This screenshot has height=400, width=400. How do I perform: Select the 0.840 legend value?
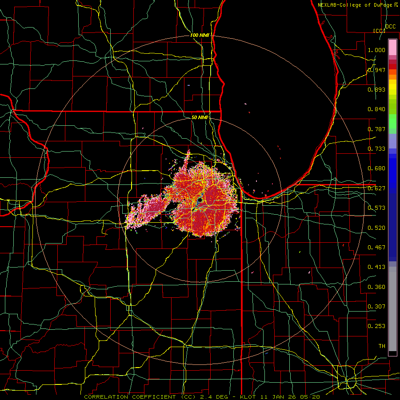pos(376,109)
